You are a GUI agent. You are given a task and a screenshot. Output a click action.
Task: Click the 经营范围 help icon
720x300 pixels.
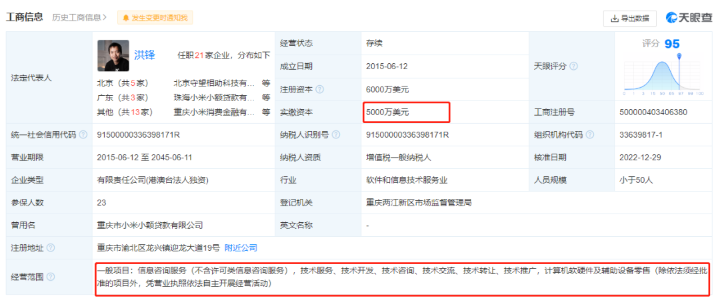point(51,277)
